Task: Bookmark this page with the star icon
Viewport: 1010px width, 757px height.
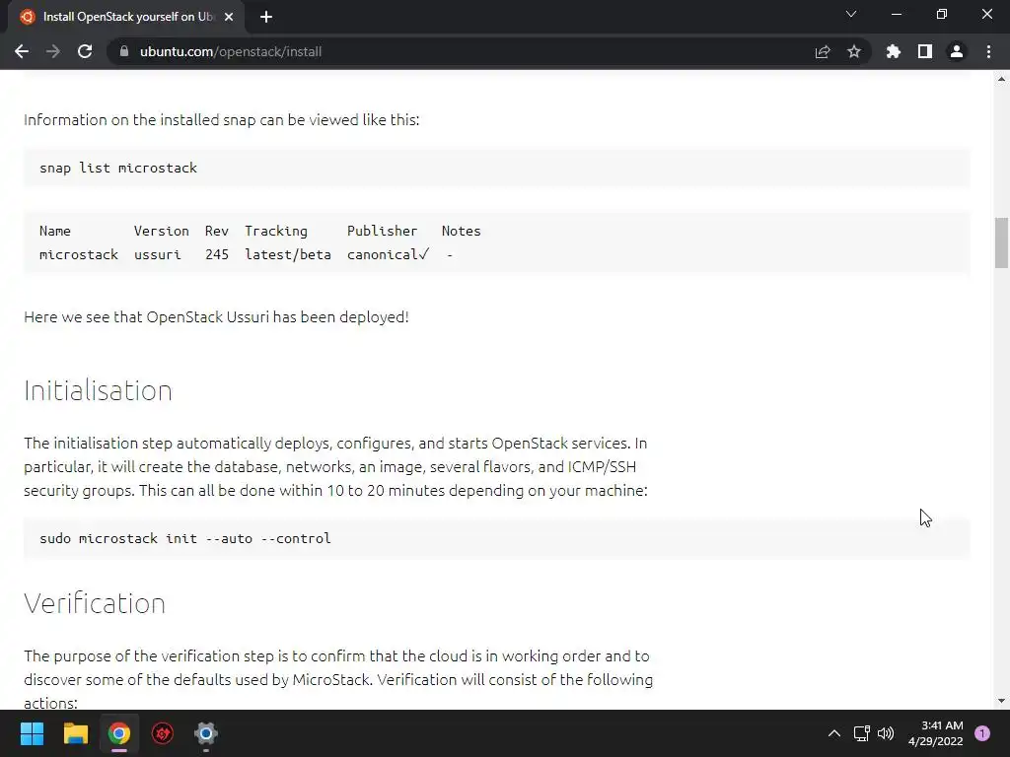Action: tap(854, 51)
